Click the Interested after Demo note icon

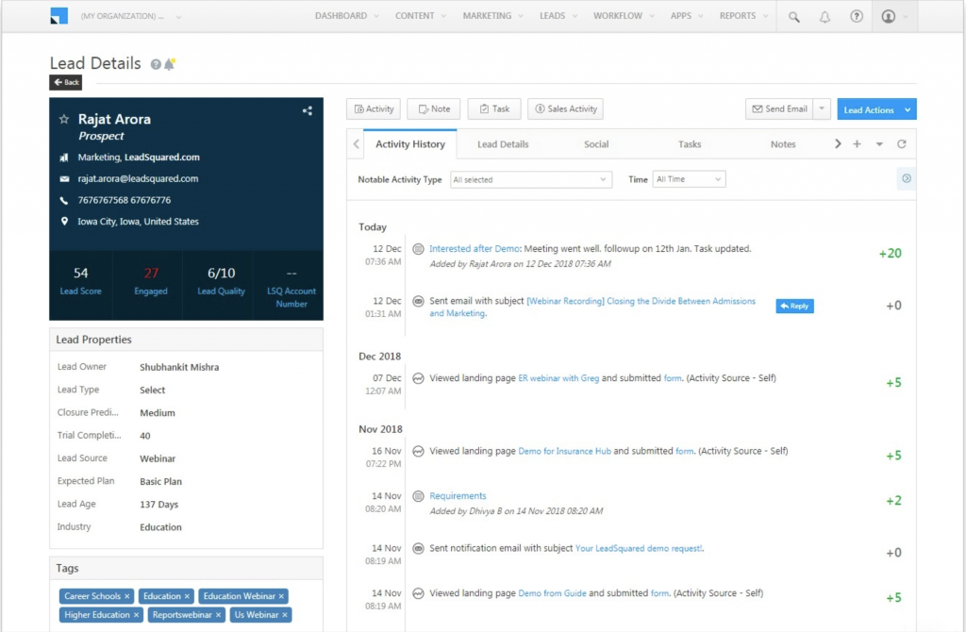[x=418, y=249]
